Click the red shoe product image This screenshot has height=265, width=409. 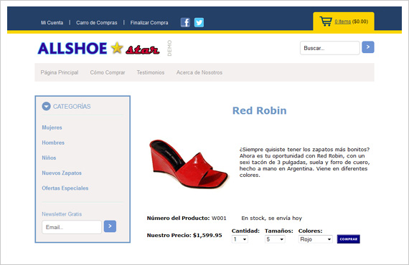(x=189, y=164)
